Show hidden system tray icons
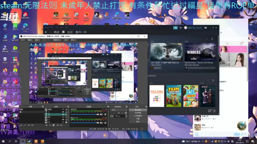 pyautogui.click(x=203, y=141)
